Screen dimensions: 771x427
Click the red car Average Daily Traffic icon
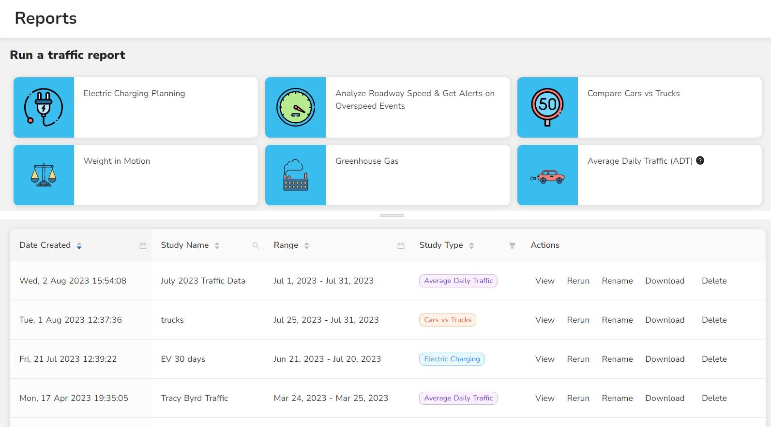click(x=547, y=177)
